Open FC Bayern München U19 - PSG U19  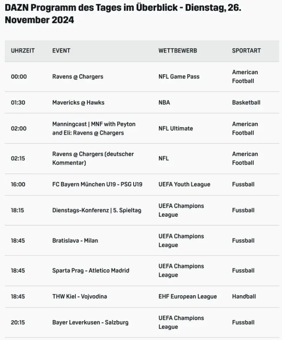[x=97, y=185]
